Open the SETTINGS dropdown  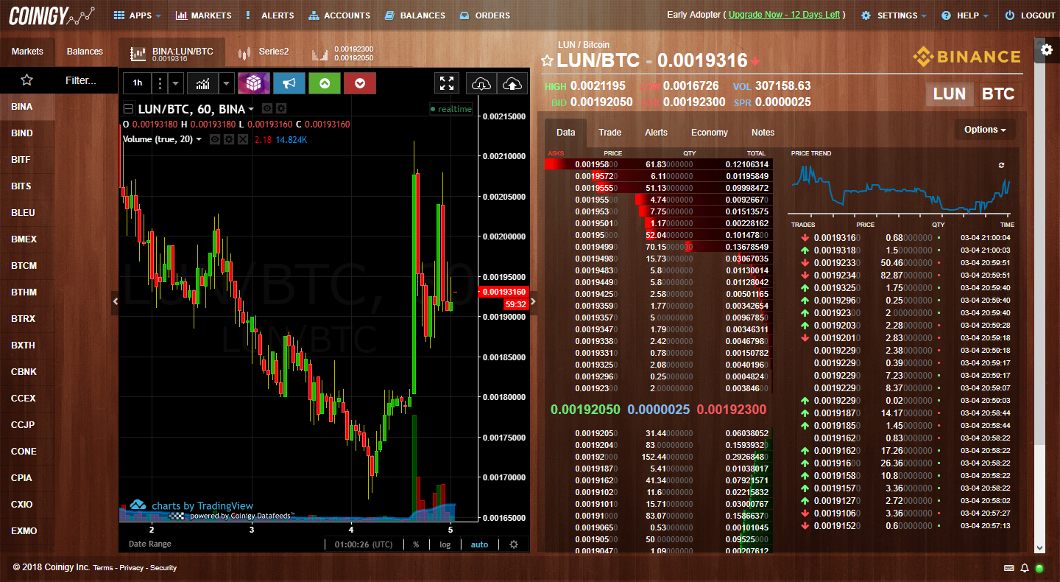tap(894, 15)
